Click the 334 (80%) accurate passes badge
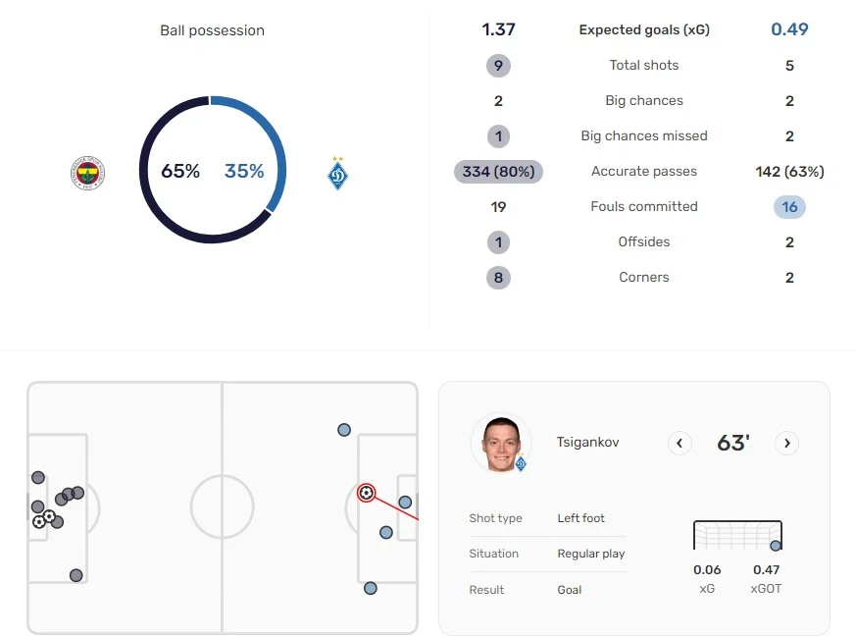 tap(498, 172)
